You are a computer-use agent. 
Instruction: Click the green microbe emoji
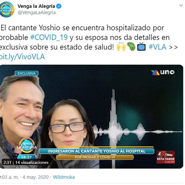point(131,46)
